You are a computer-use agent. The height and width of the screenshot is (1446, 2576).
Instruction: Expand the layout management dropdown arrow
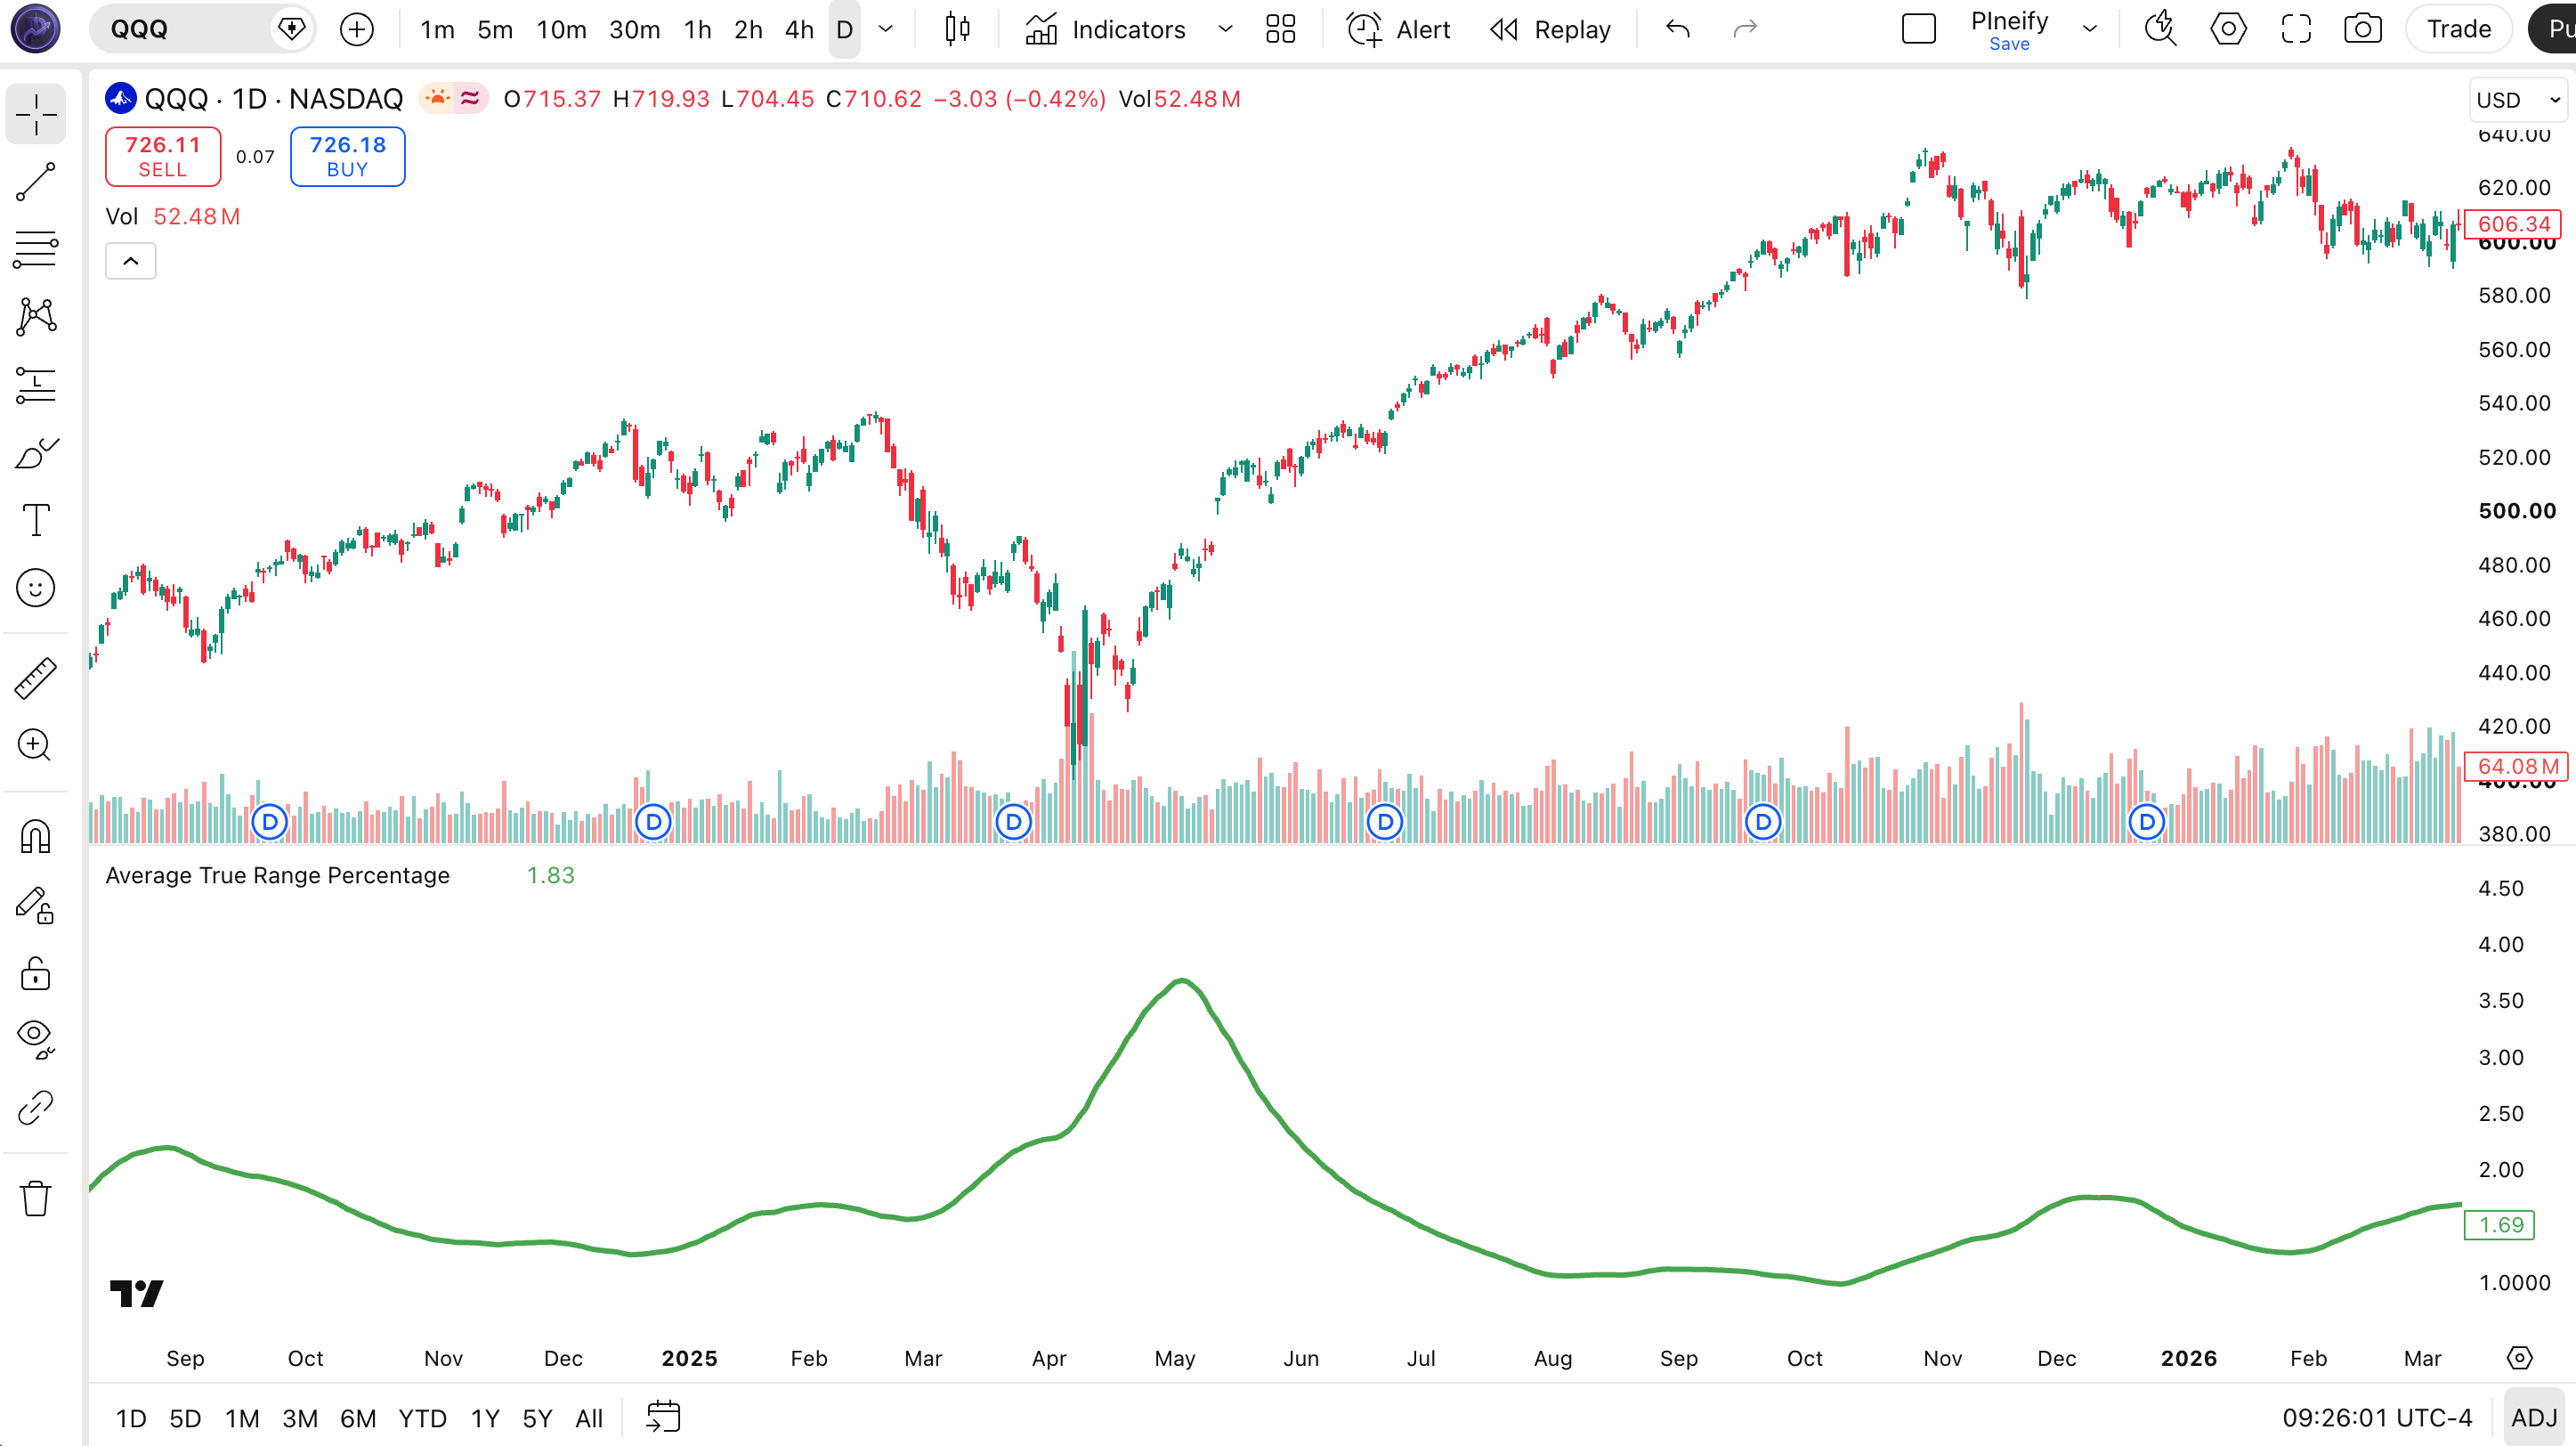[2089, 29]
